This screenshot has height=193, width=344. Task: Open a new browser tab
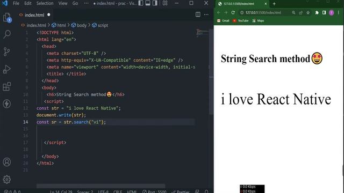[274, 4]
